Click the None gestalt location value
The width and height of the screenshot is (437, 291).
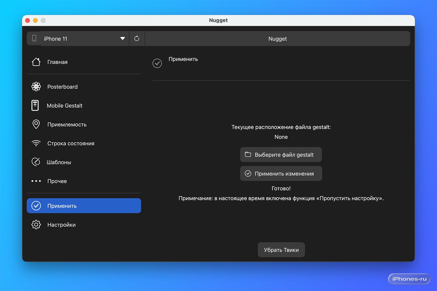pyautogui.click(x=281, y=137)
